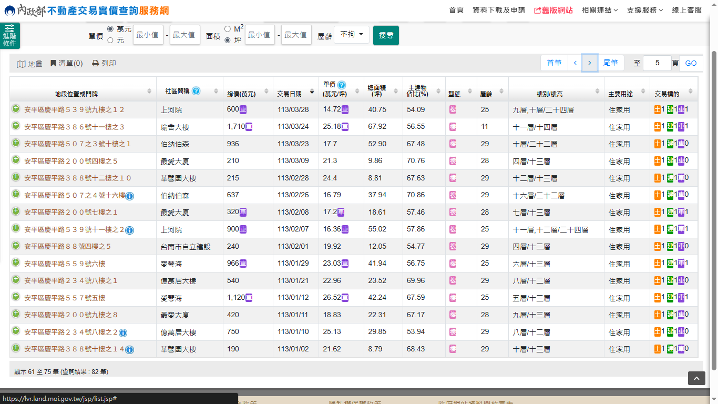This screenshot has width=718, height=404.
Task: Open the 進階條件 advanced filter panel
Action: (10, 36)
